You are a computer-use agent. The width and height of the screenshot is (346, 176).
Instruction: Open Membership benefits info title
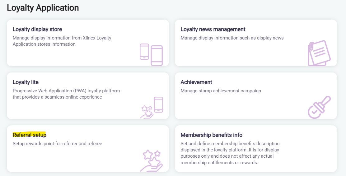click(x=211, y=135)
